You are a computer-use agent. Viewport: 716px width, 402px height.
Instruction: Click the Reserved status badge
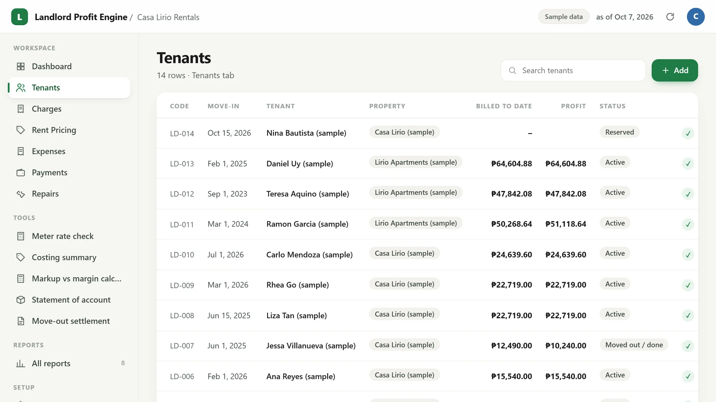pos(619,132)
